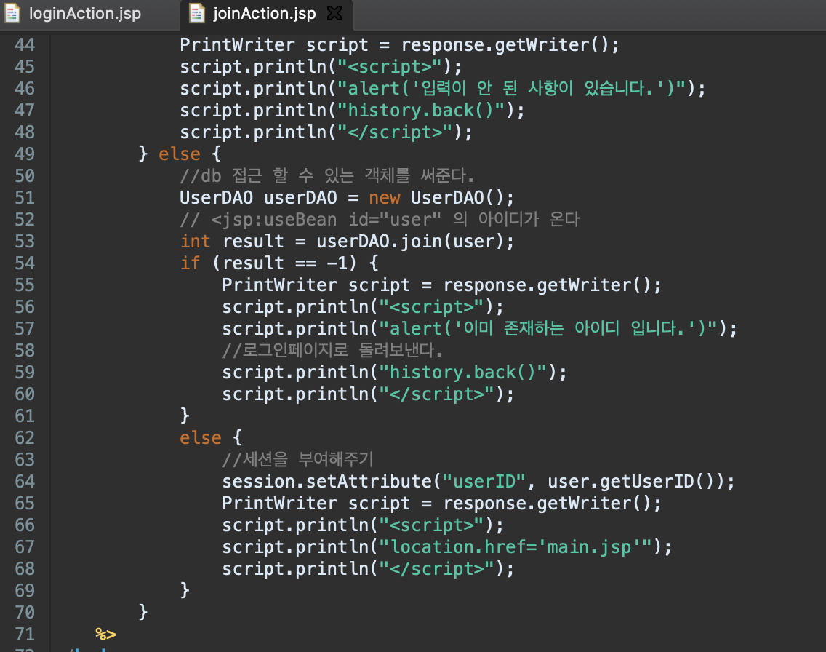Click the joinAction.jsp file icon
The height and width of the screenshot is (652, 826).
tap(197, 13)
